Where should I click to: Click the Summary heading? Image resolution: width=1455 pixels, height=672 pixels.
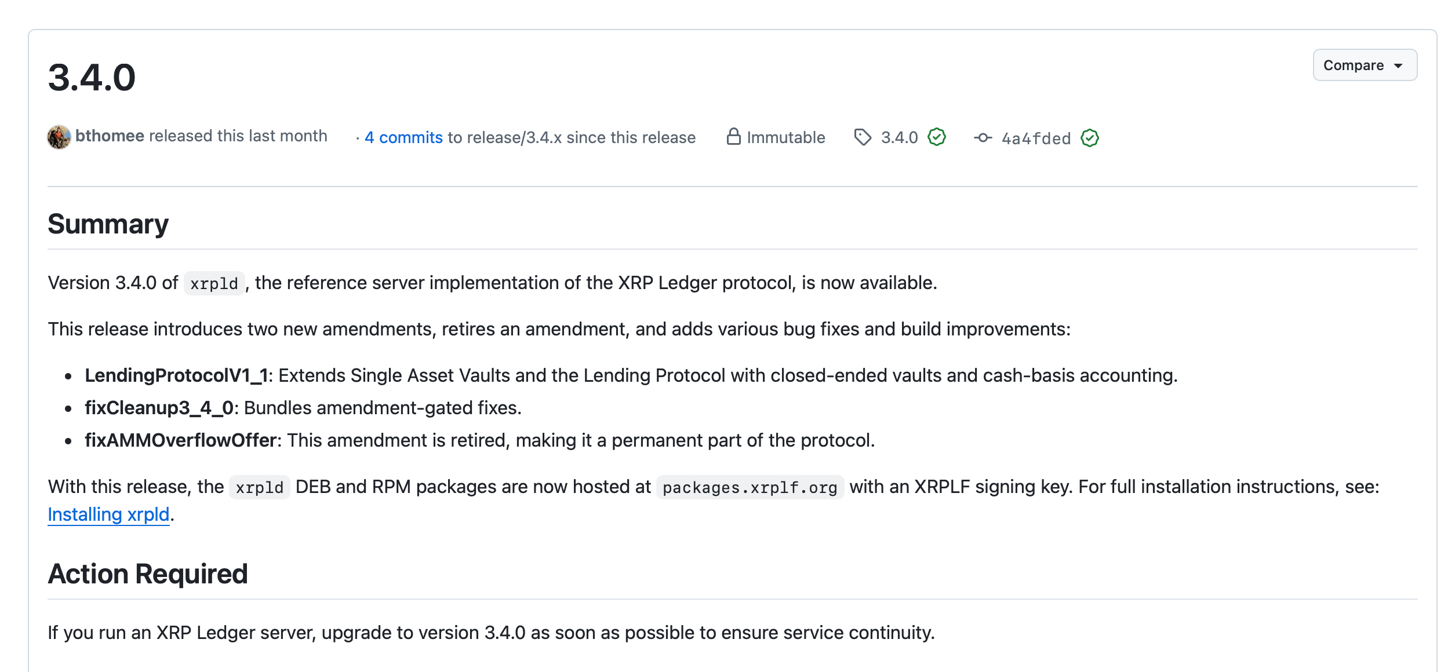[x=108, y=224]
